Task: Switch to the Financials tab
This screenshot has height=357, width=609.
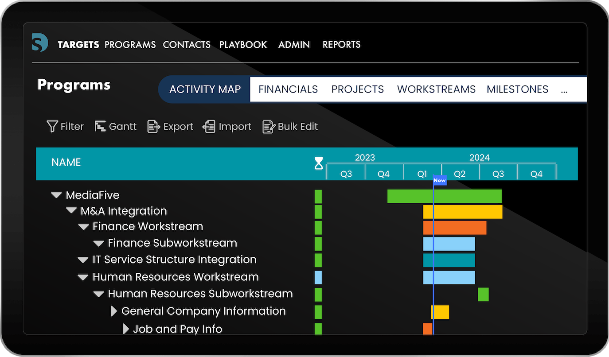Action: pos(288,89)
